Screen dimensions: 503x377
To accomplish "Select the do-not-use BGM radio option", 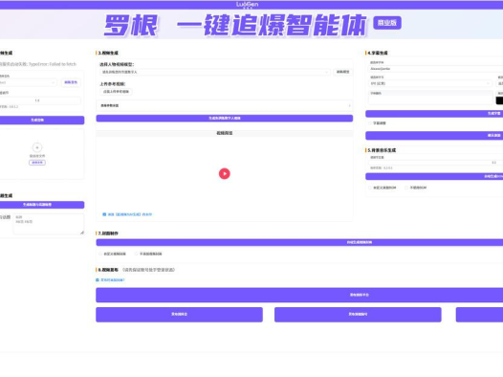I will pyautogui.click(x=406, y=188).
